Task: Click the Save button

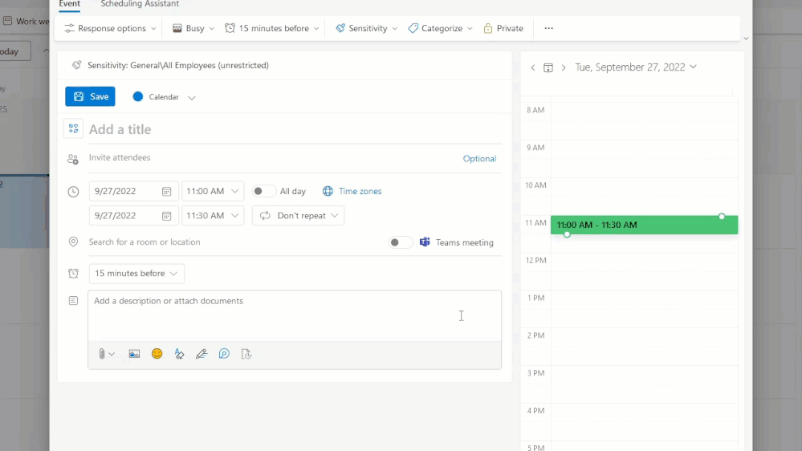Action: tap(90, 96)
